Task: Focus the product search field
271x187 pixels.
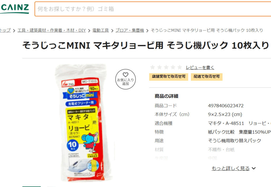Action: [153, 9]
